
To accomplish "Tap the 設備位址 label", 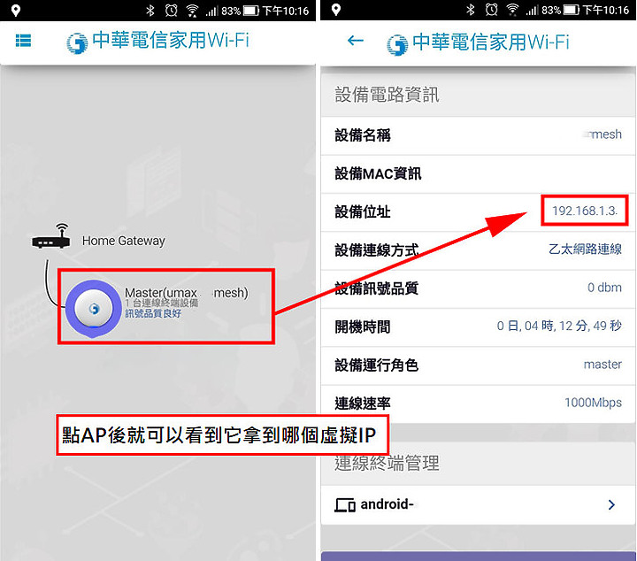I will point(363,212).
